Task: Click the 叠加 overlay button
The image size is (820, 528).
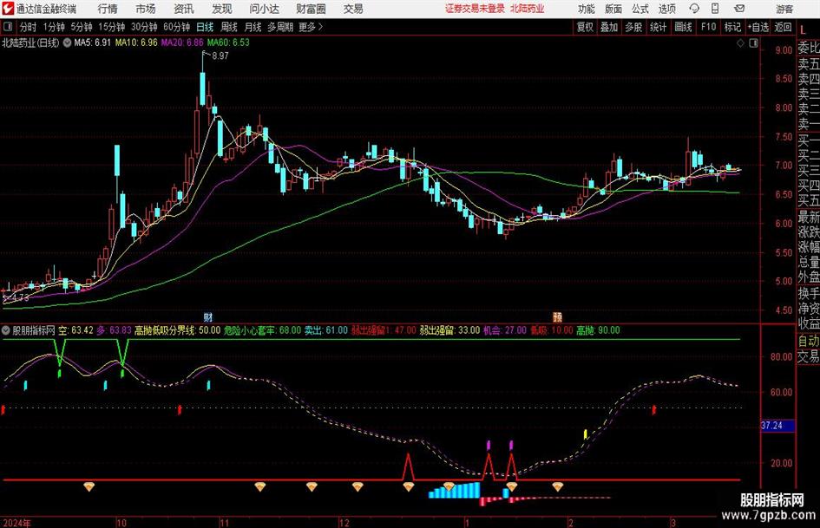Action: pos(609,27)
